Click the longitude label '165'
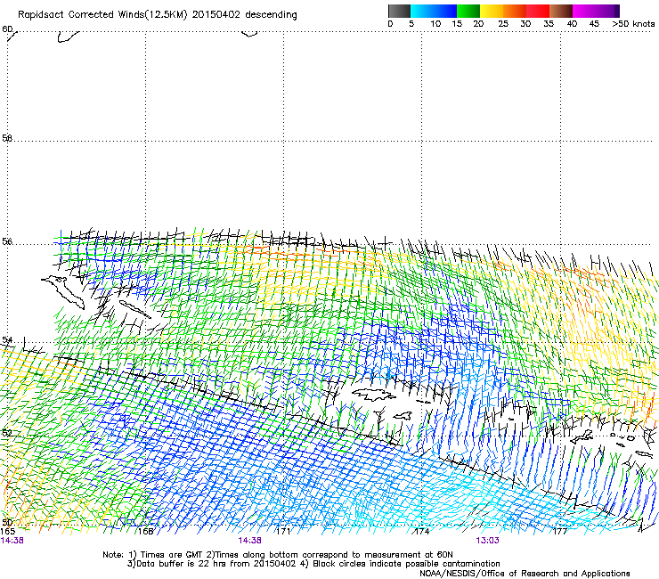 tap(7, 531)
